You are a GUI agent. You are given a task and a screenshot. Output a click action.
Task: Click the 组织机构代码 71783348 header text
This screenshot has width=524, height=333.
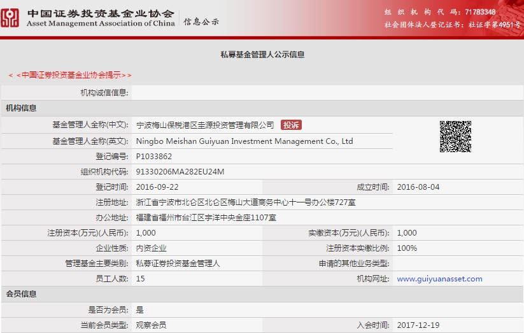[440, 12]
